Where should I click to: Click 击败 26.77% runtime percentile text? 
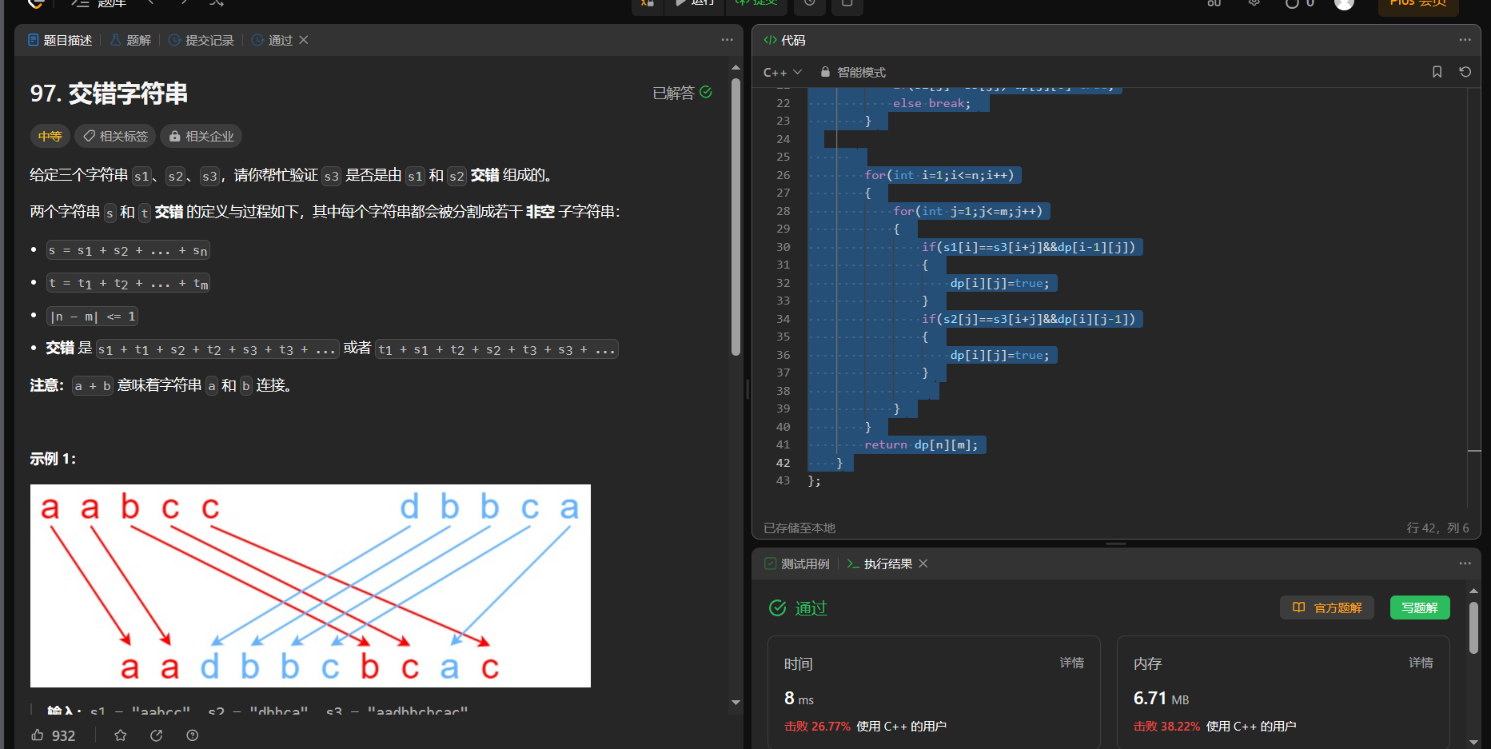[x=817, y=726]
